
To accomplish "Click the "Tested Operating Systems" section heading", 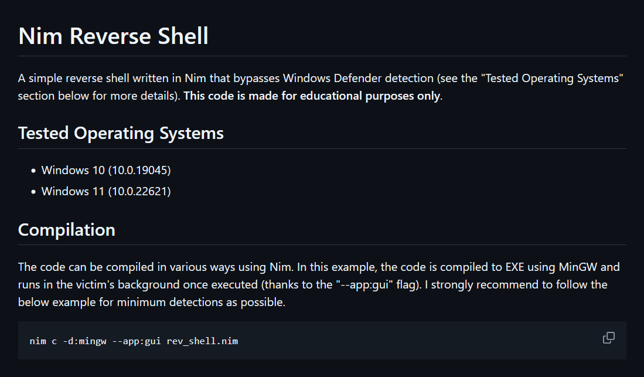I will 121,133.
